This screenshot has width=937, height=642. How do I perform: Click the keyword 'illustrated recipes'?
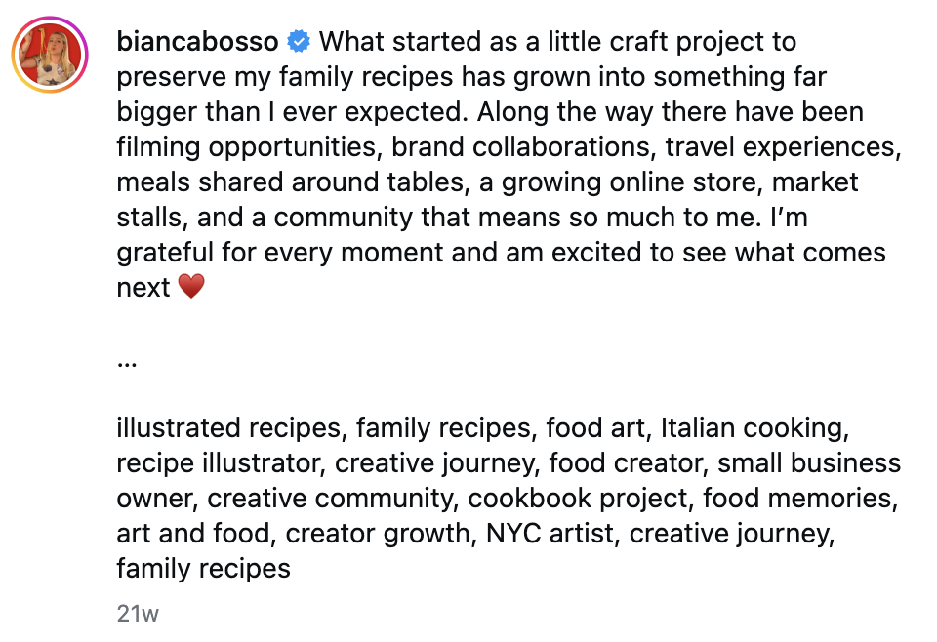point(228,428)
